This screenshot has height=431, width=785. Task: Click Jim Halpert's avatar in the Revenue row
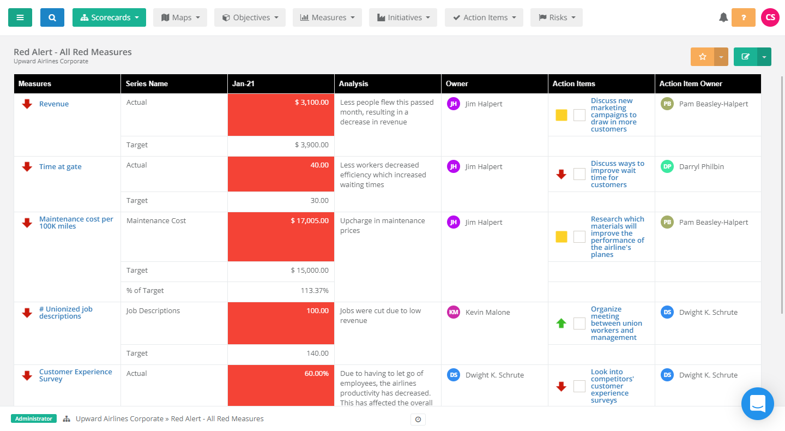click(453, 103)
